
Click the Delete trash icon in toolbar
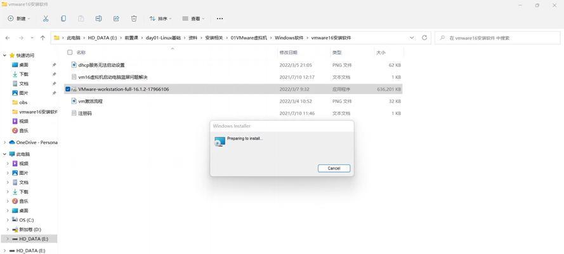pos(134,18)
